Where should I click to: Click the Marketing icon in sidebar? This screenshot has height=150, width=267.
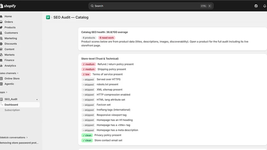(x=1, y=38)
